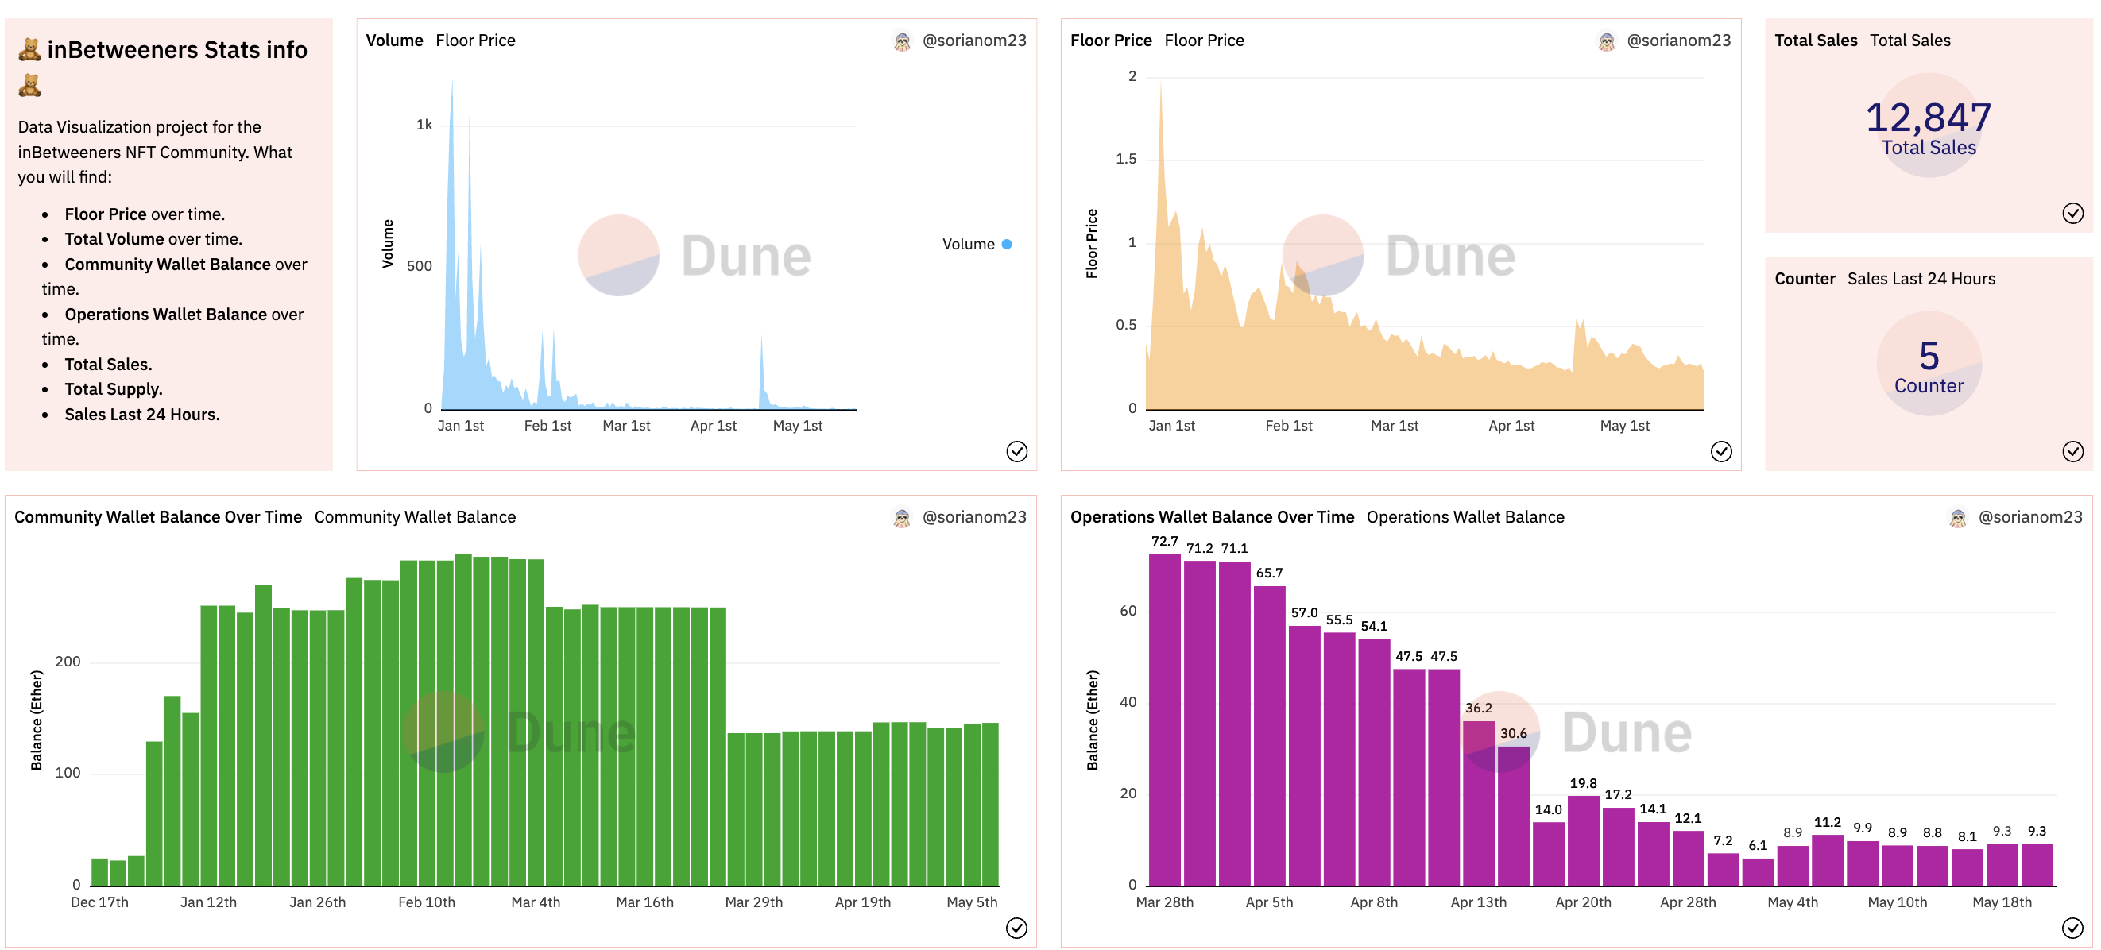2101x950 pixels.
Task: Click the 12,847 Total Sales value
Action: pos(1928,118)
